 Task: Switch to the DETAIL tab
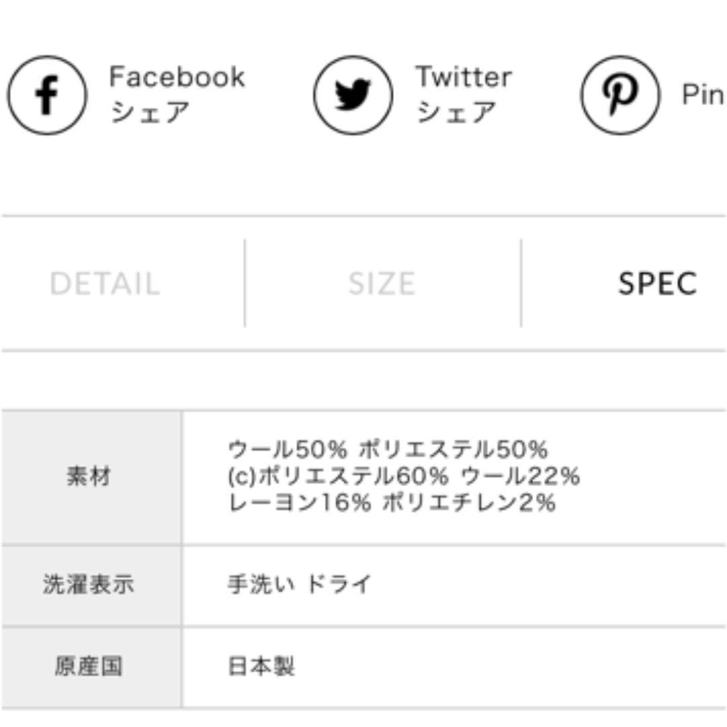coord(105,283)
